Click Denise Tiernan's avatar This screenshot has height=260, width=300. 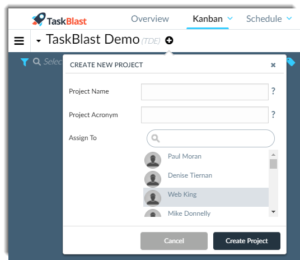(x=153, y=179)
